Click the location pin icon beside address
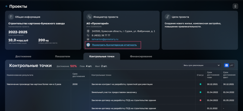The height and width of the screenshot is (111, 243). pos(88,31)
